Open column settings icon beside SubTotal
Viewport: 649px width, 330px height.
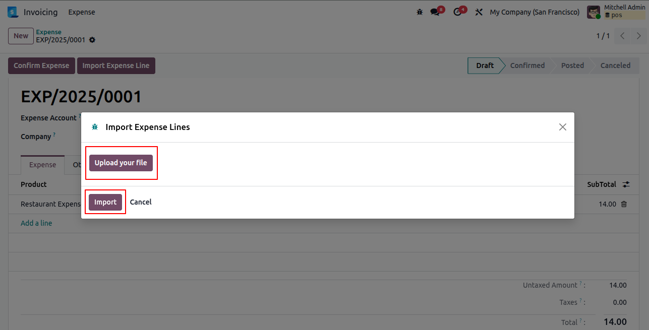point(626,184)
